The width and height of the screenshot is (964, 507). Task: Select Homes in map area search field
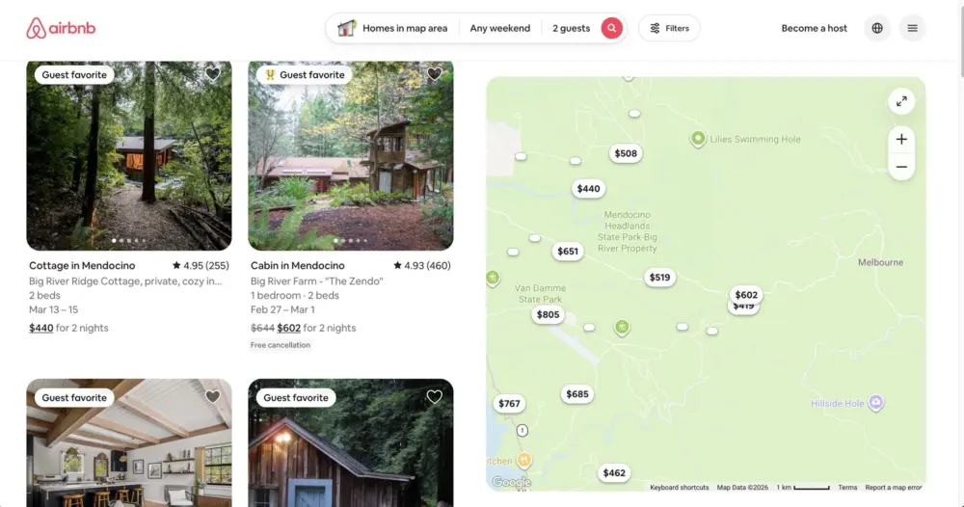pos(393,28)
